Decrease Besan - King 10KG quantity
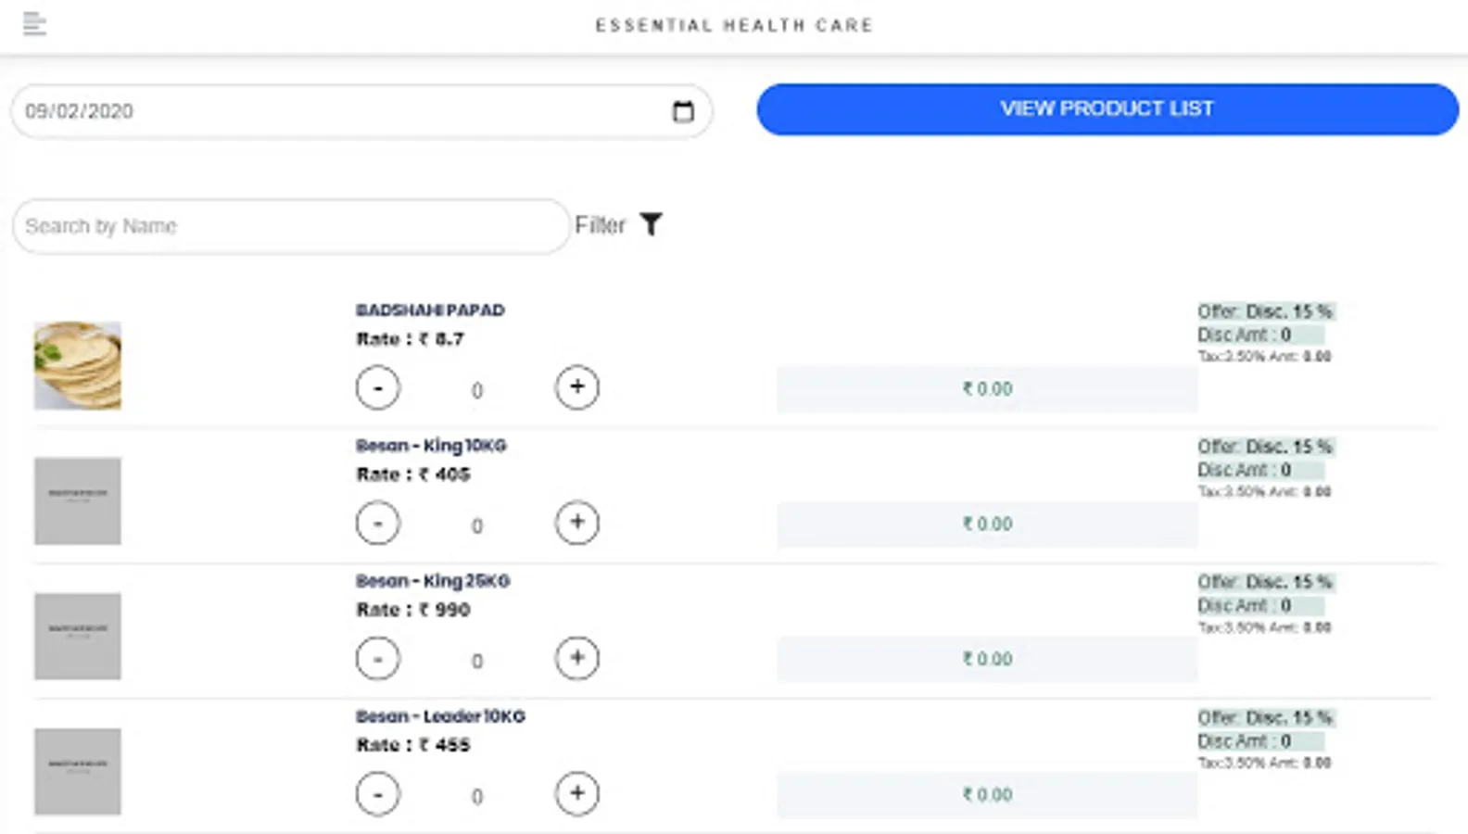The width and height of the screenshot is (1468, 834). [x=378, y=523]
